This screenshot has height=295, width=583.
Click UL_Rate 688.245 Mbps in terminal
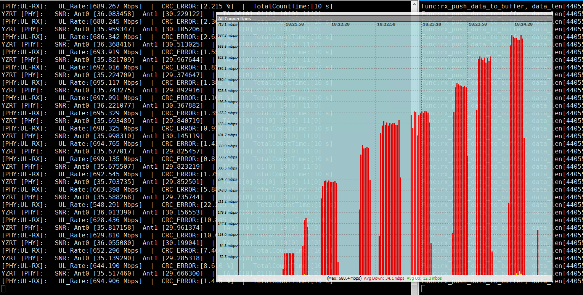(x=100, y=21)
